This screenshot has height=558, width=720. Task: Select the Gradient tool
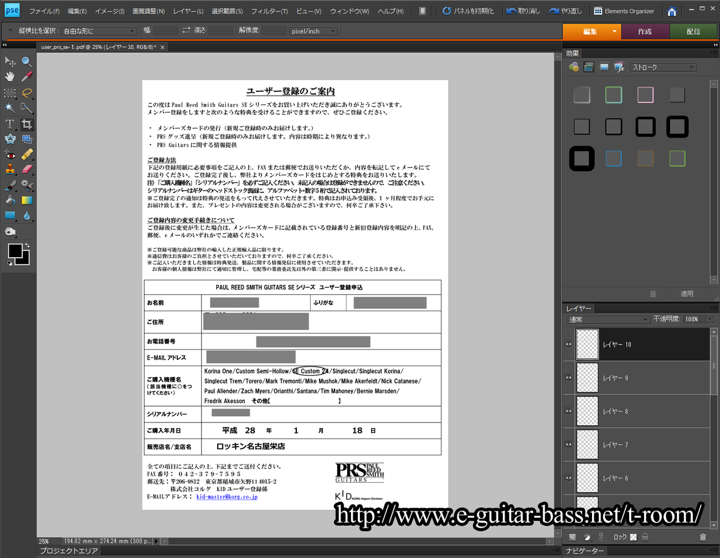(27, 200)
